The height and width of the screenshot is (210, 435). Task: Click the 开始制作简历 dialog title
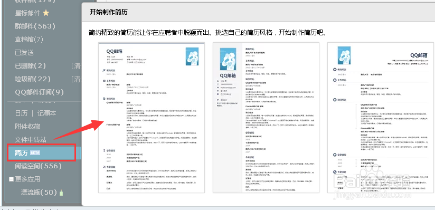click(x=109, y=12)
